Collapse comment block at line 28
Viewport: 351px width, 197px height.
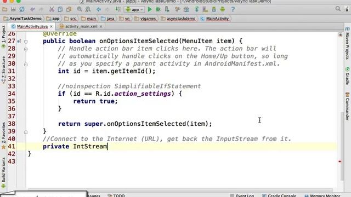[x=26, y=49]
